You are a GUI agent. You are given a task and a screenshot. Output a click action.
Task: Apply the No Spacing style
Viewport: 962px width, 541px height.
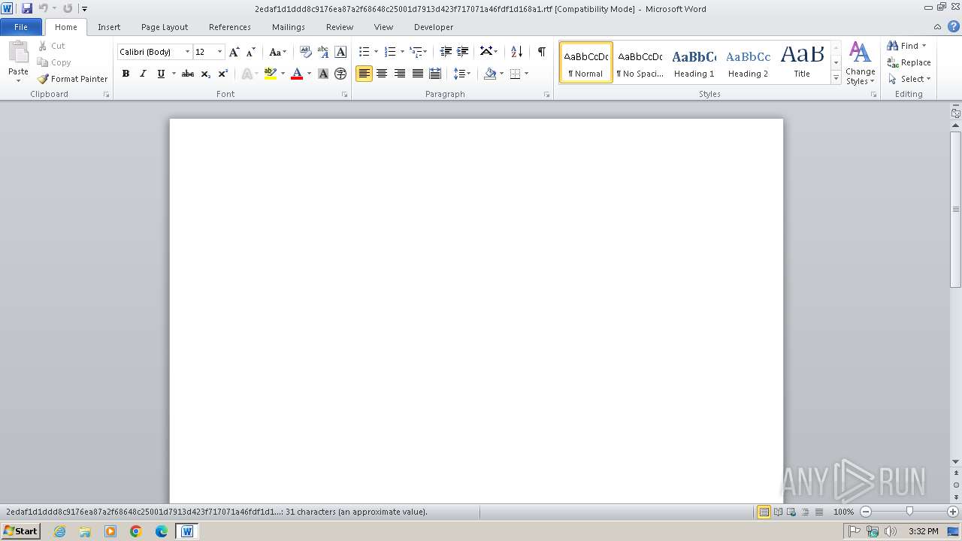point(640,62)
